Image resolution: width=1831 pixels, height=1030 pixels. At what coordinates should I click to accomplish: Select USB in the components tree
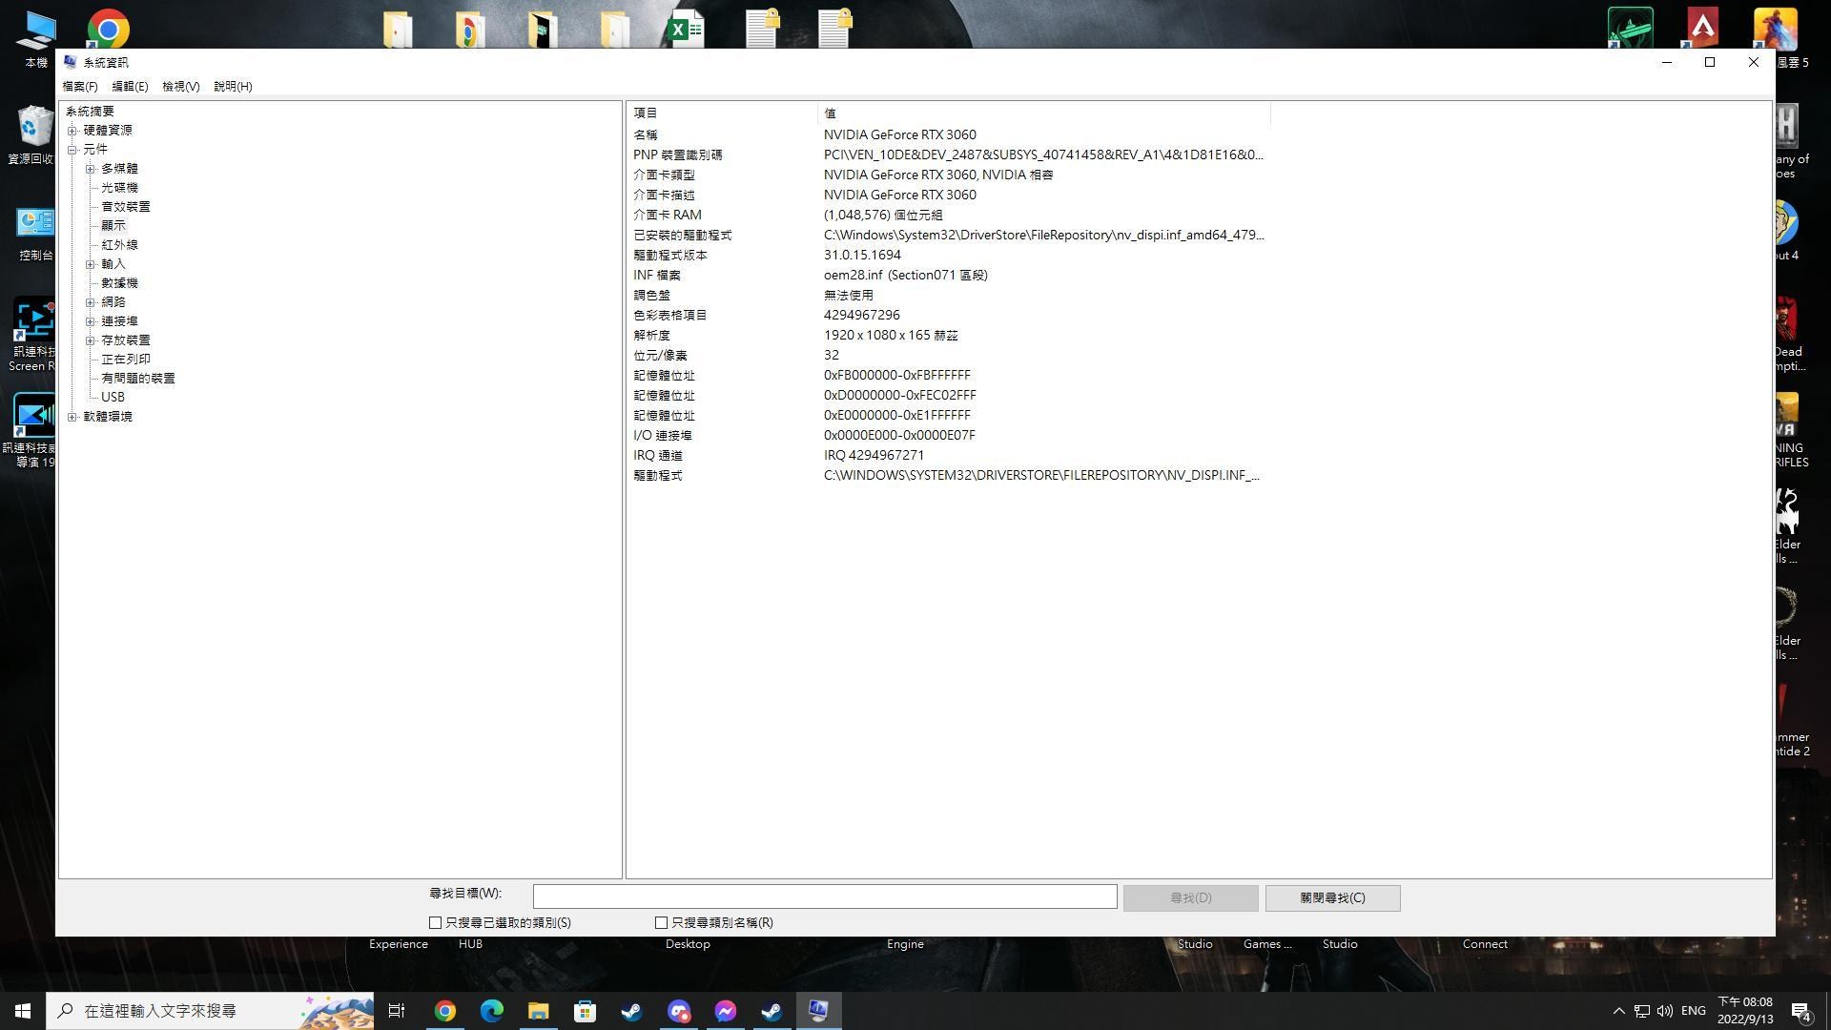113,398
